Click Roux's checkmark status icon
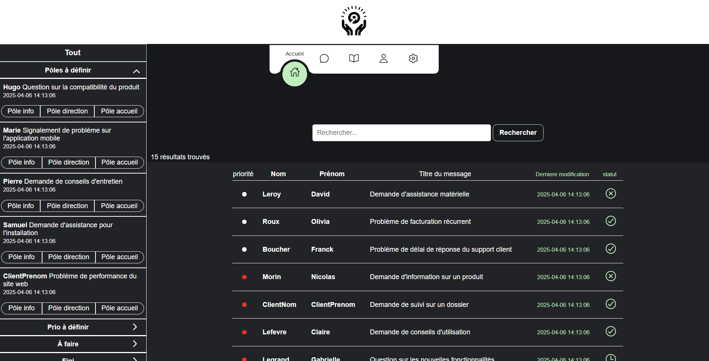The width and height of the screenshot is (709, 361). (x=611, y=221)
